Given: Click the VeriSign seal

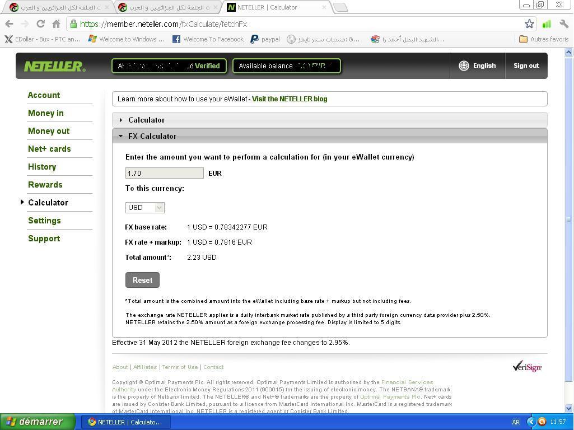Looking at the screenshot, I should tap(527, 366).
